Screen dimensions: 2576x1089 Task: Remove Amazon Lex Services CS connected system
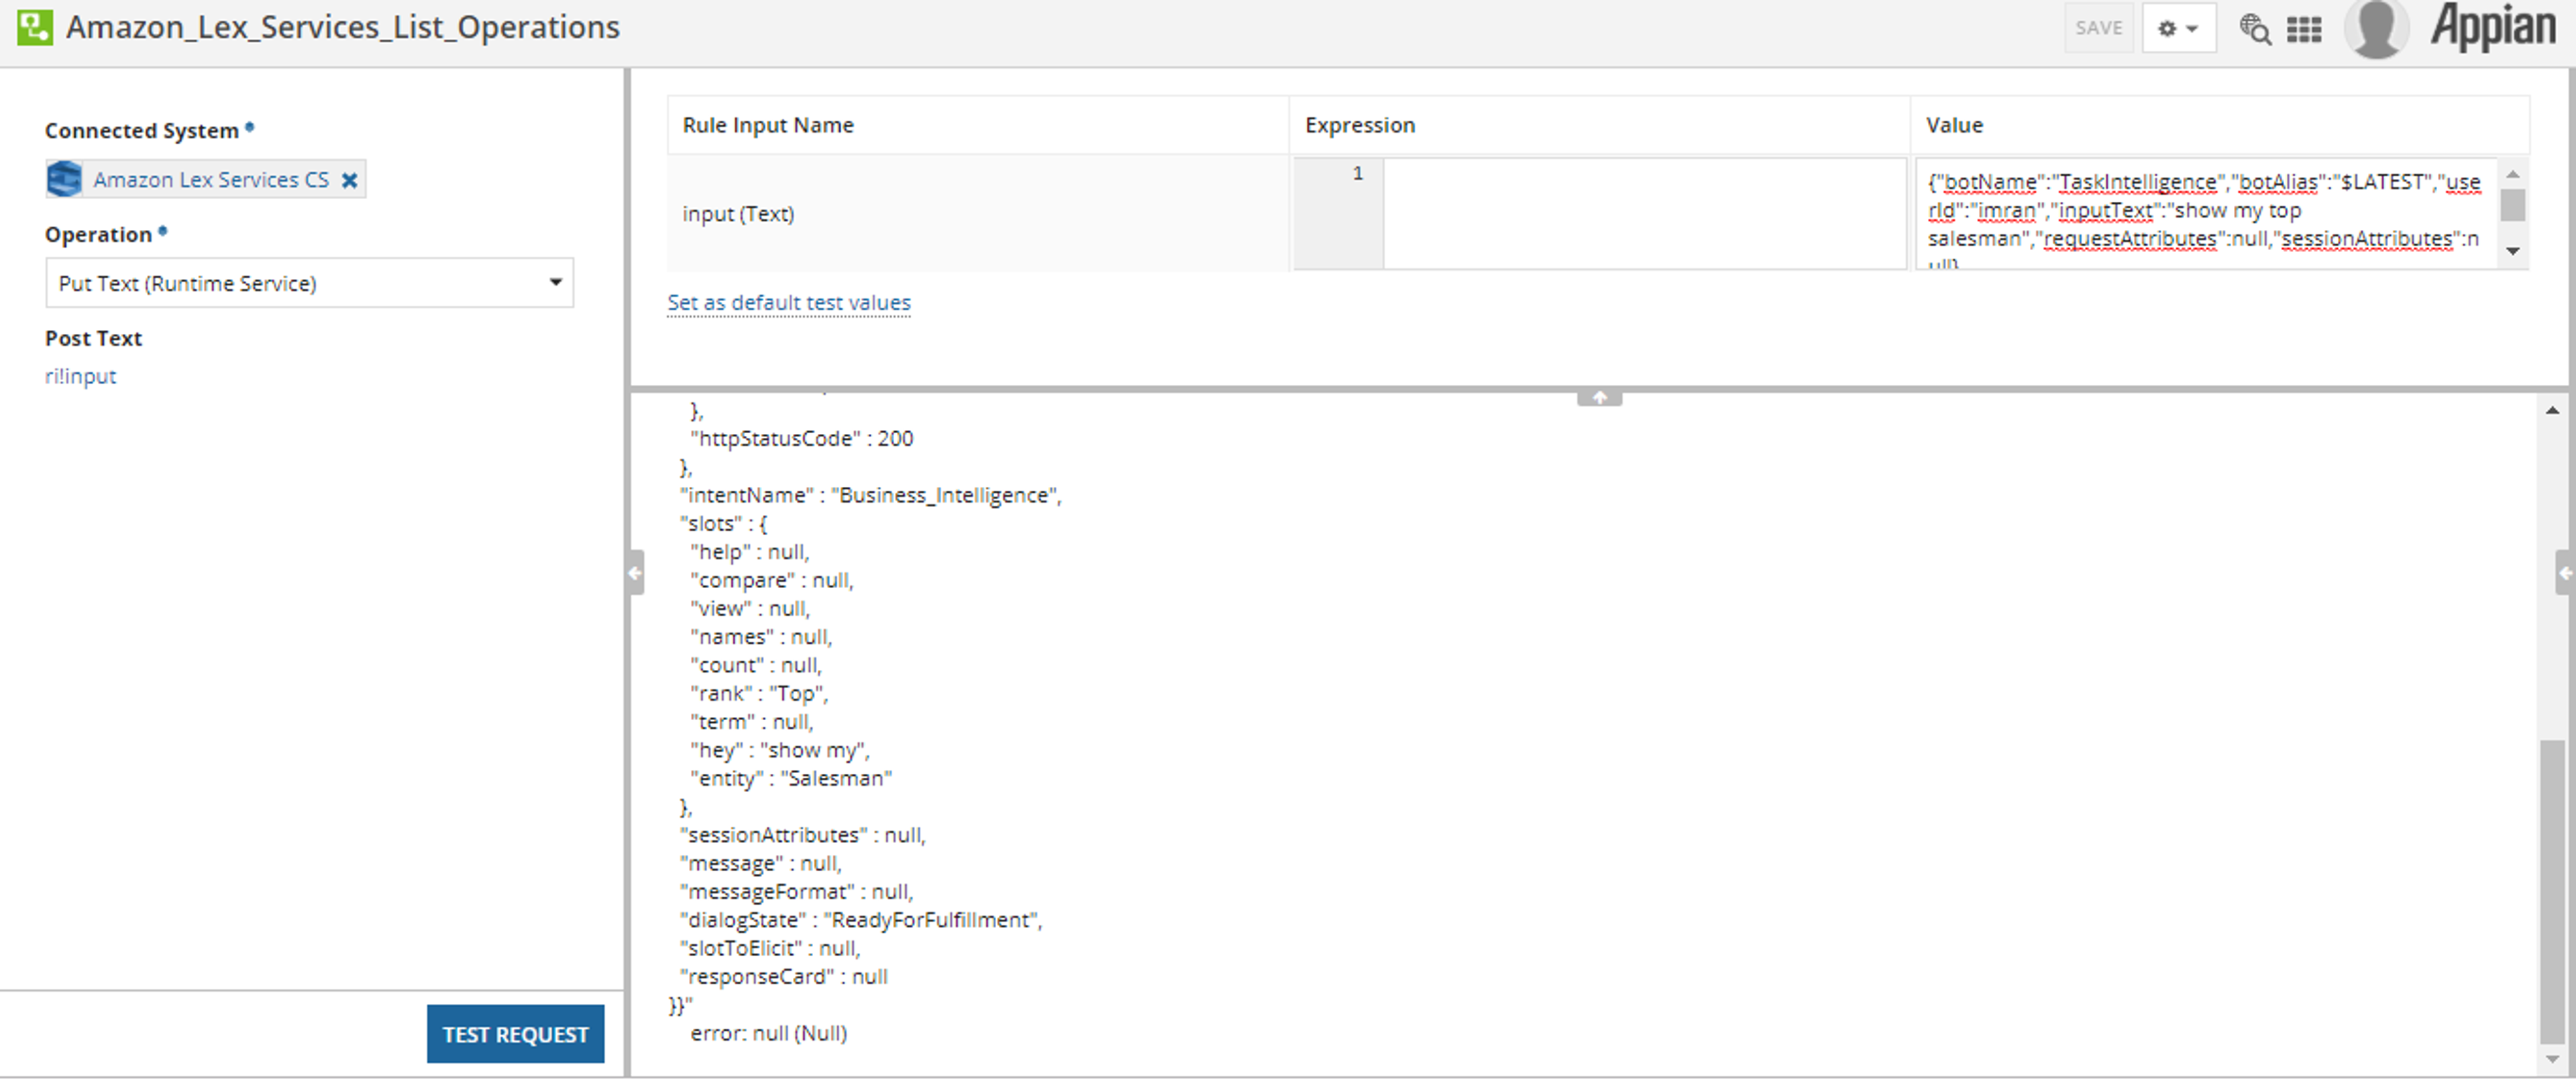[x=349, y=181]
